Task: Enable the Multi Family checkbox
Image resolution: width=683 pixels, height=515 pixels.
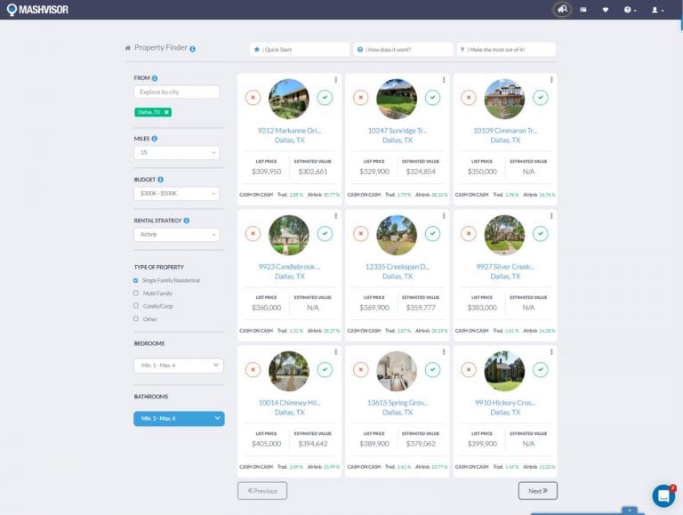Action: tap(136, 293)
